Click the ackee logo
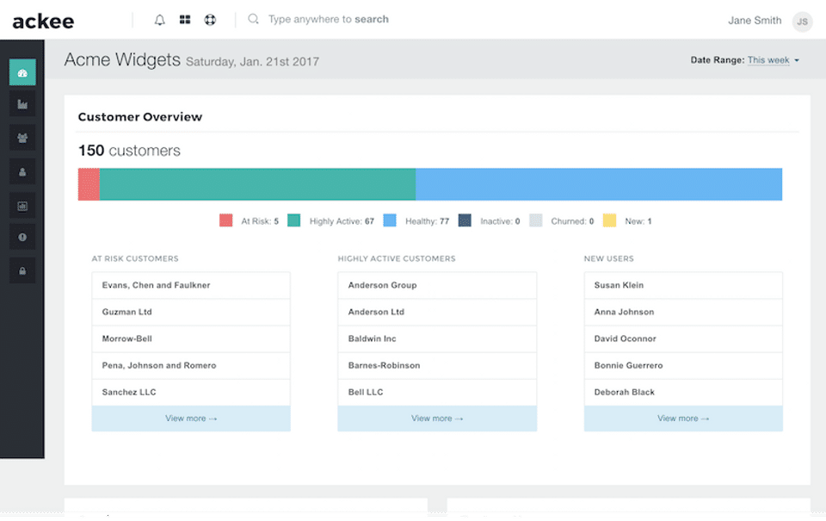826x521 pixels. point(43,22)
